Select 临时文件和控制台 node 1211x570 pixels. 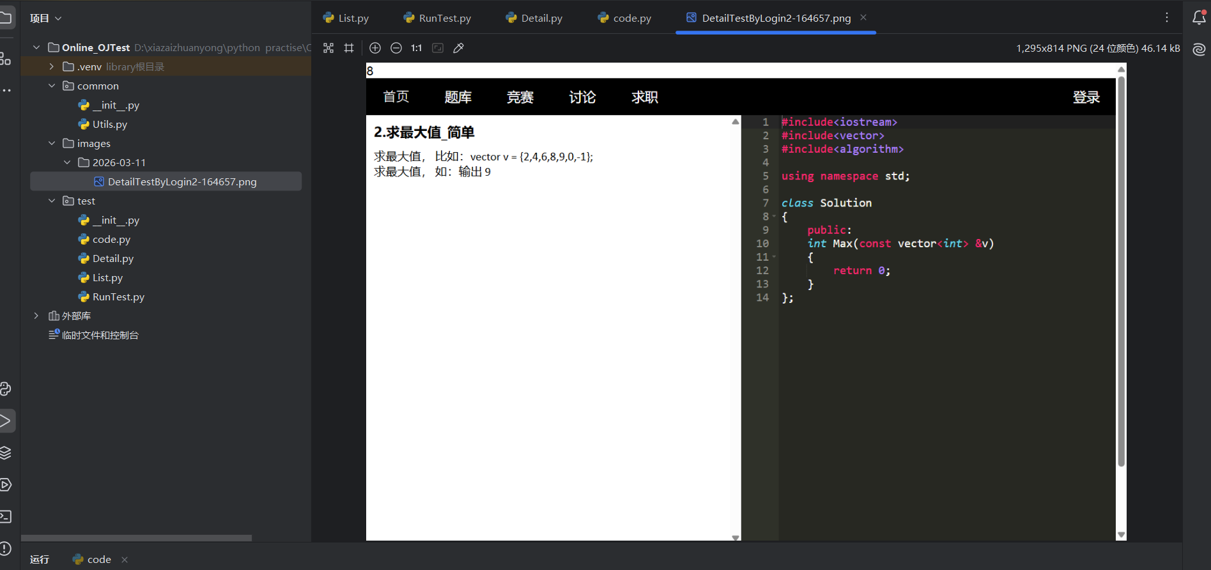[x=94, y=335]
